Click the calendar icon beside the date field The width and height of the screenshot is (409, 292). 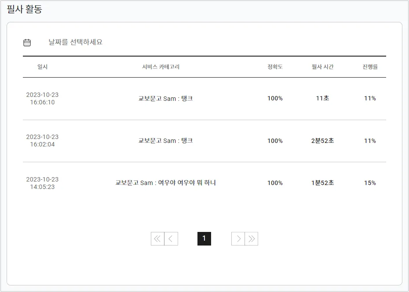pos(27,43)
